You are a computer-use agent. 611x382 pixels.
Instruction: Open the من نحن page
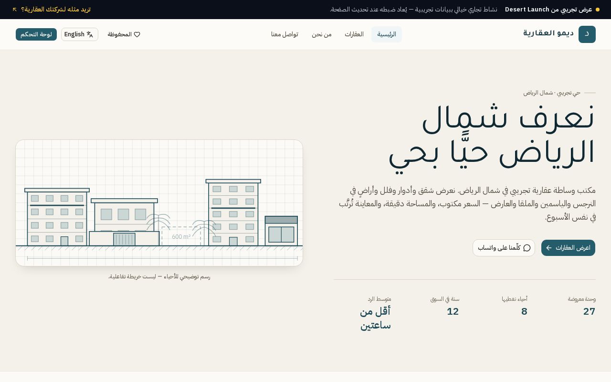(322, 34)
